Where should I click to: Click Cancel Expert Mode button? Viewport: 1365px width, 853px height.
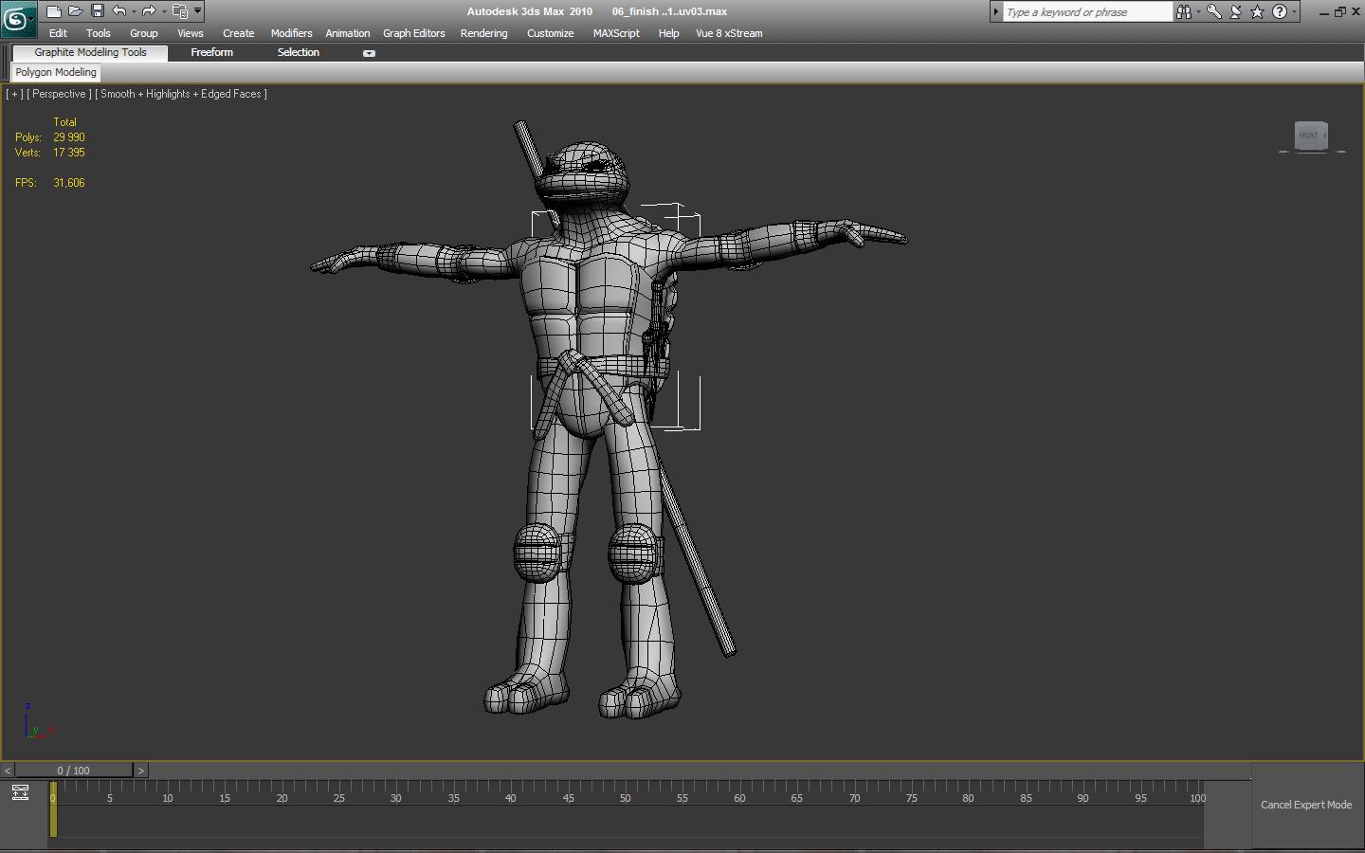coord(1306,805)
